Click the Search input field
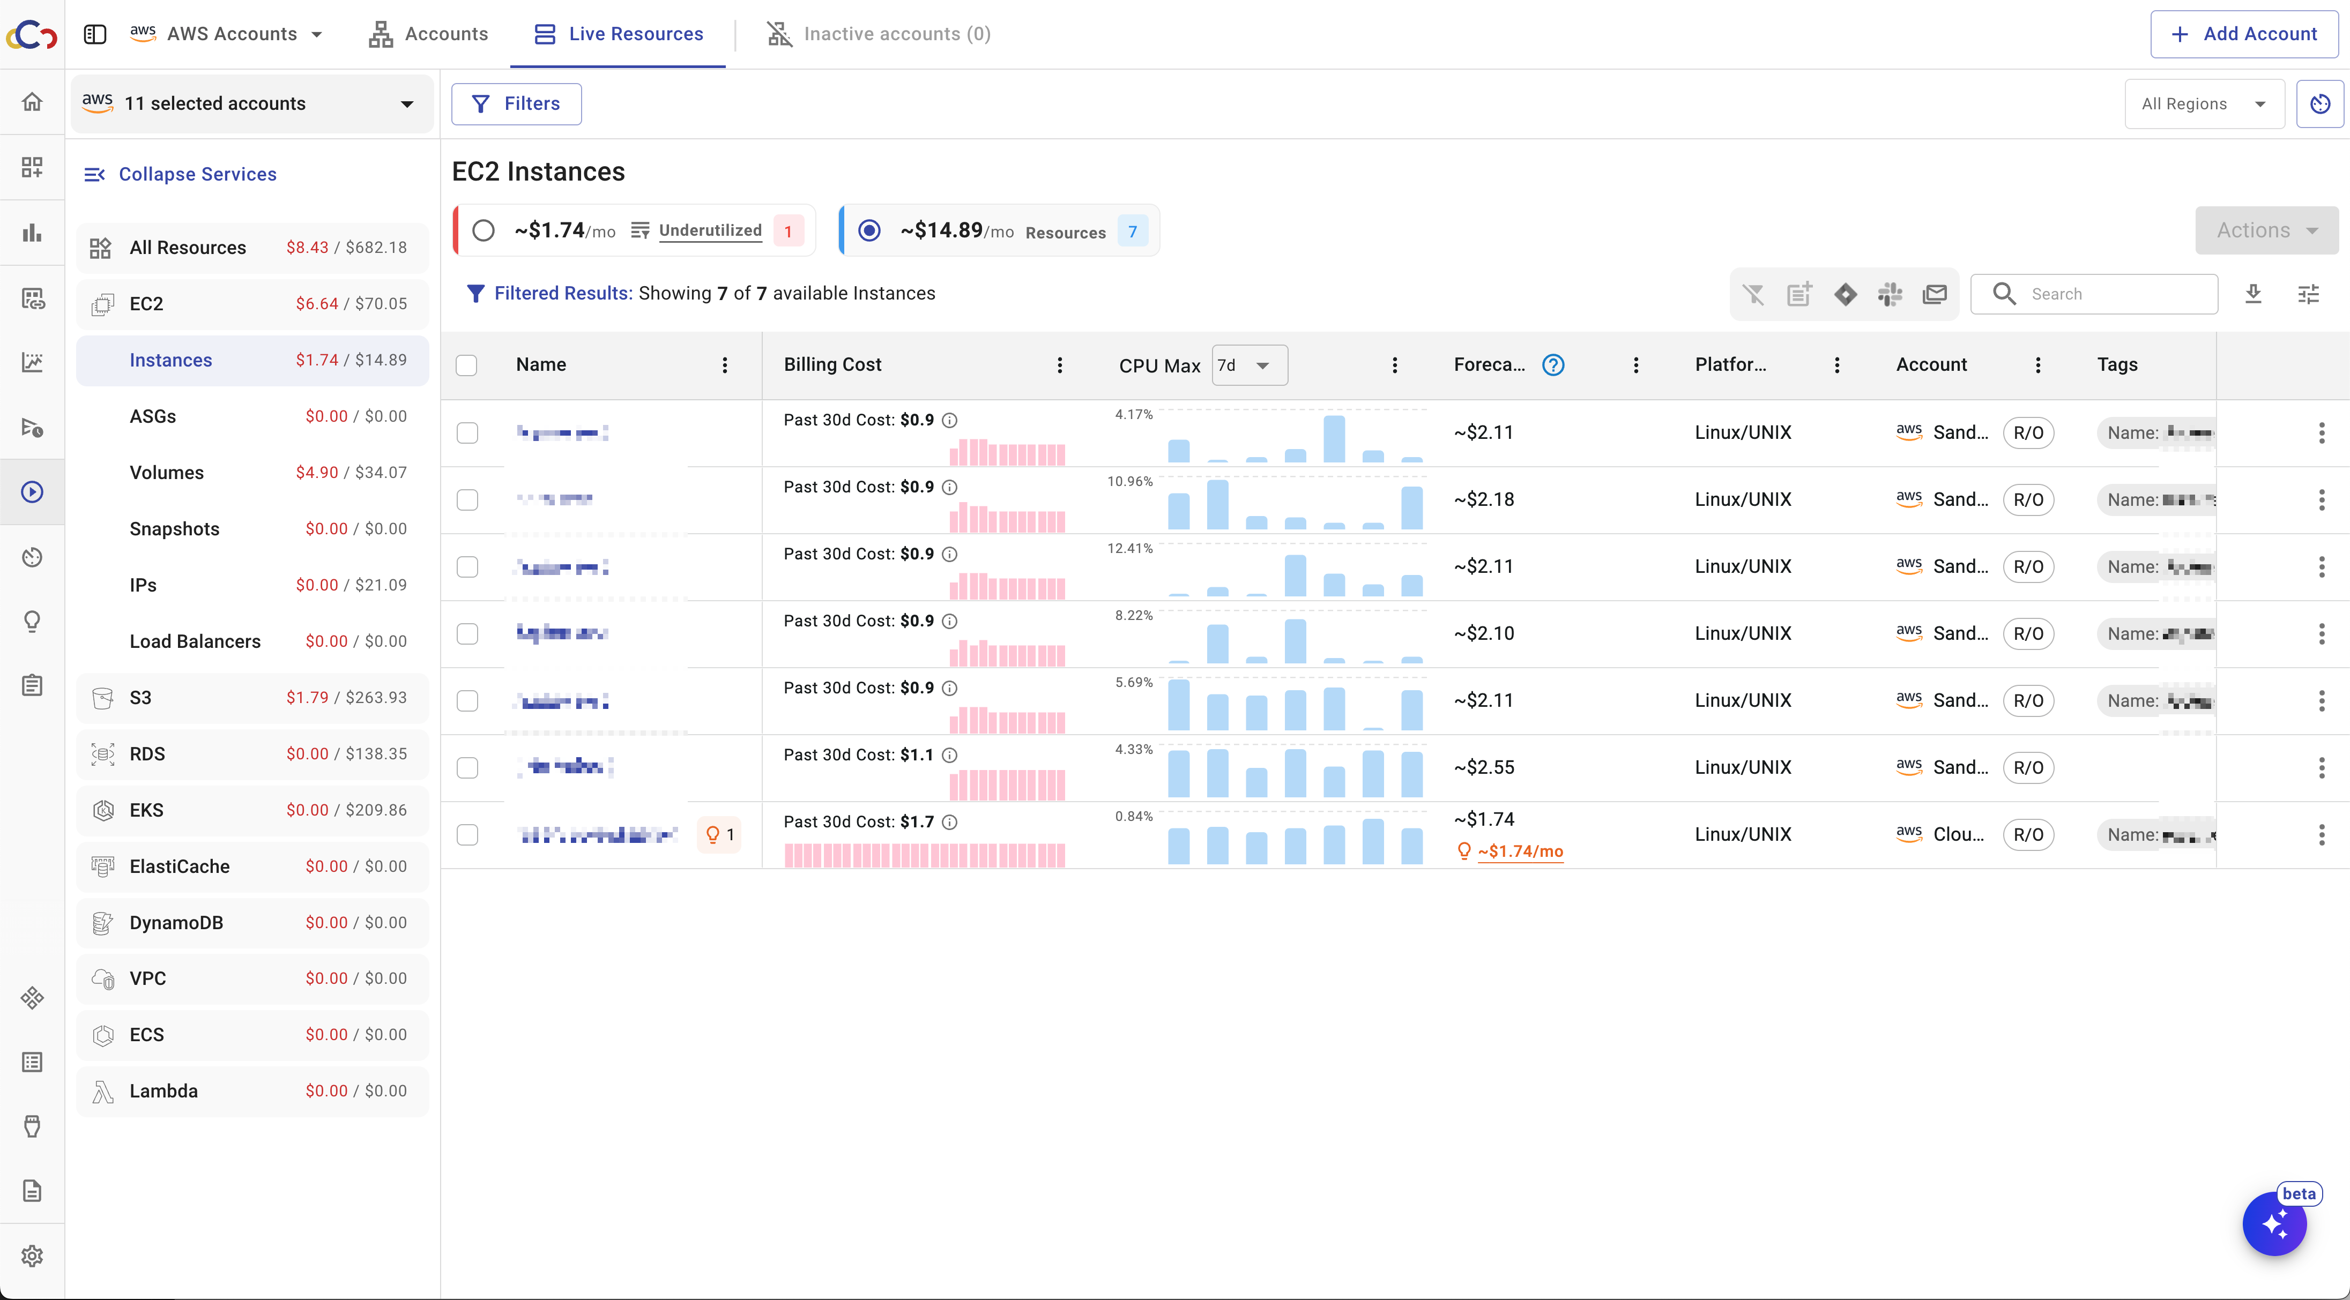Screen dimensions: 2350x1300 coord(2107,294)
